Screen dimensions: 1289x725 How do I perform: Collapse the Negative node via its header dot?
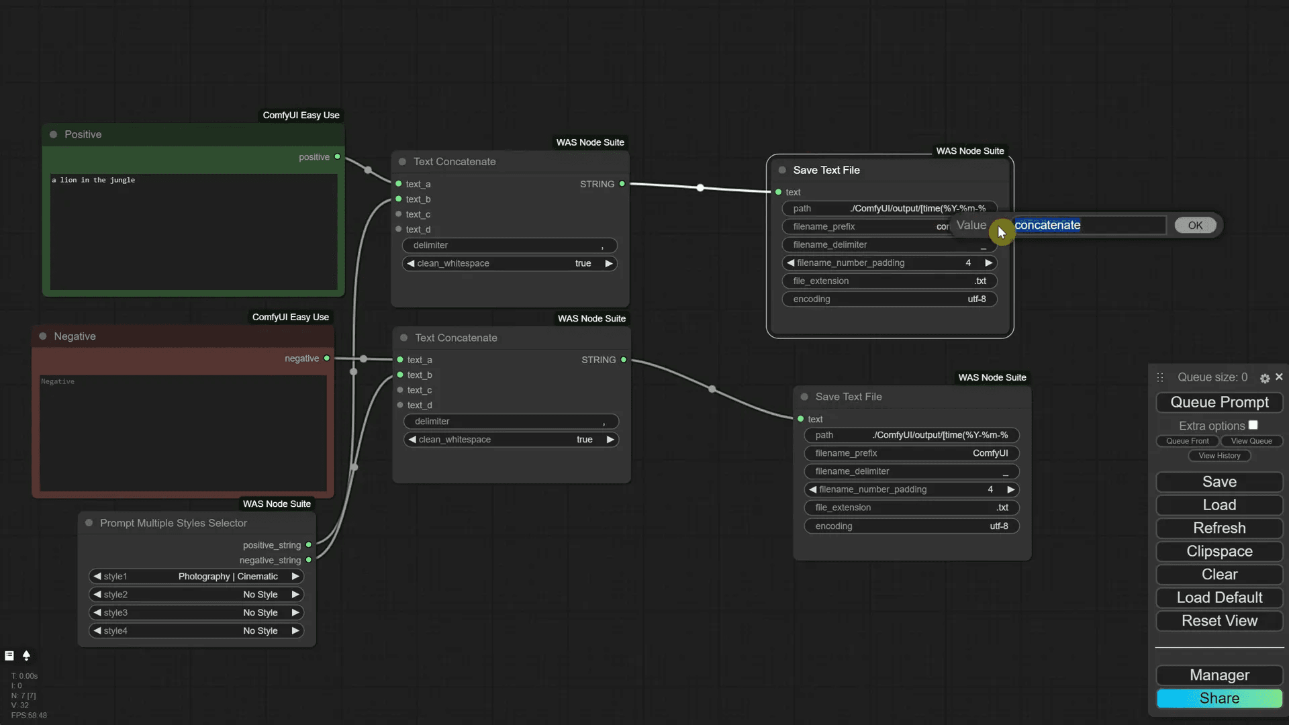[42, 336]
